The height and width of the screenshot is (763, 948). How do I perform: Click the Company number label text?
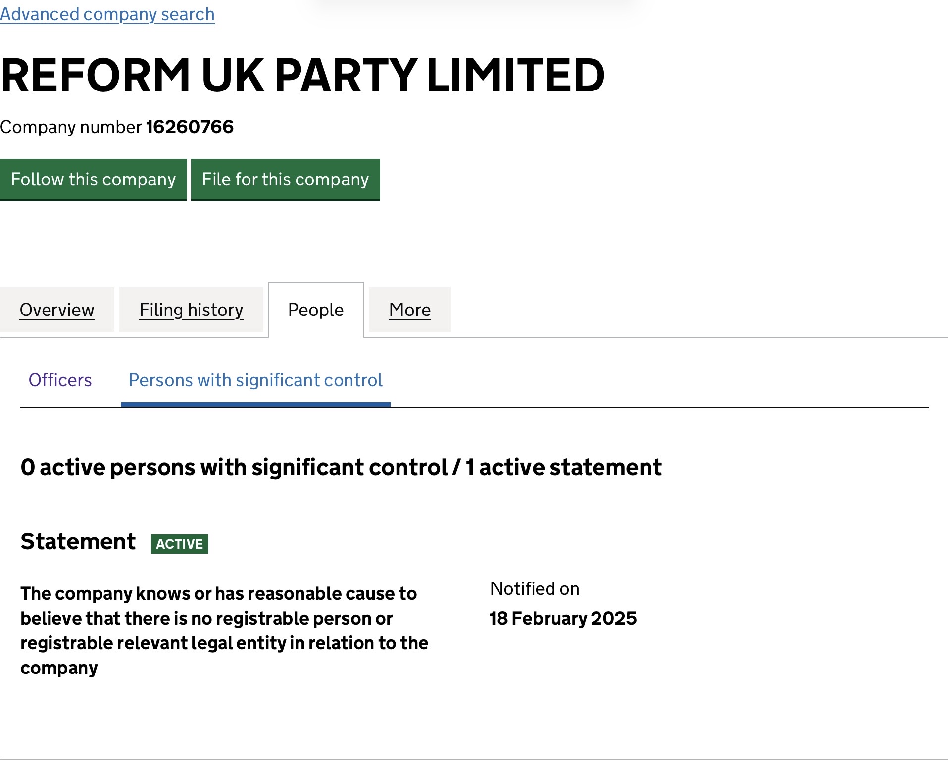71,127
